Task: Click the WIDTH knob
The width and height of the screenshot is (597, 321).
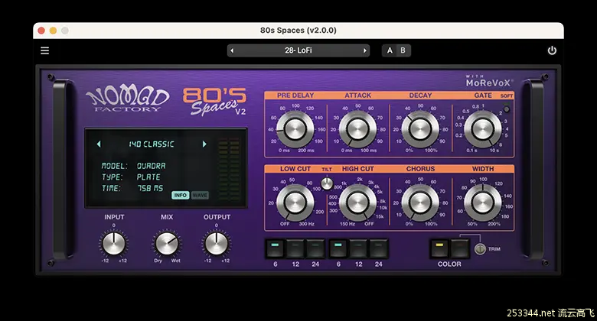Action: [x=482, y=203]
